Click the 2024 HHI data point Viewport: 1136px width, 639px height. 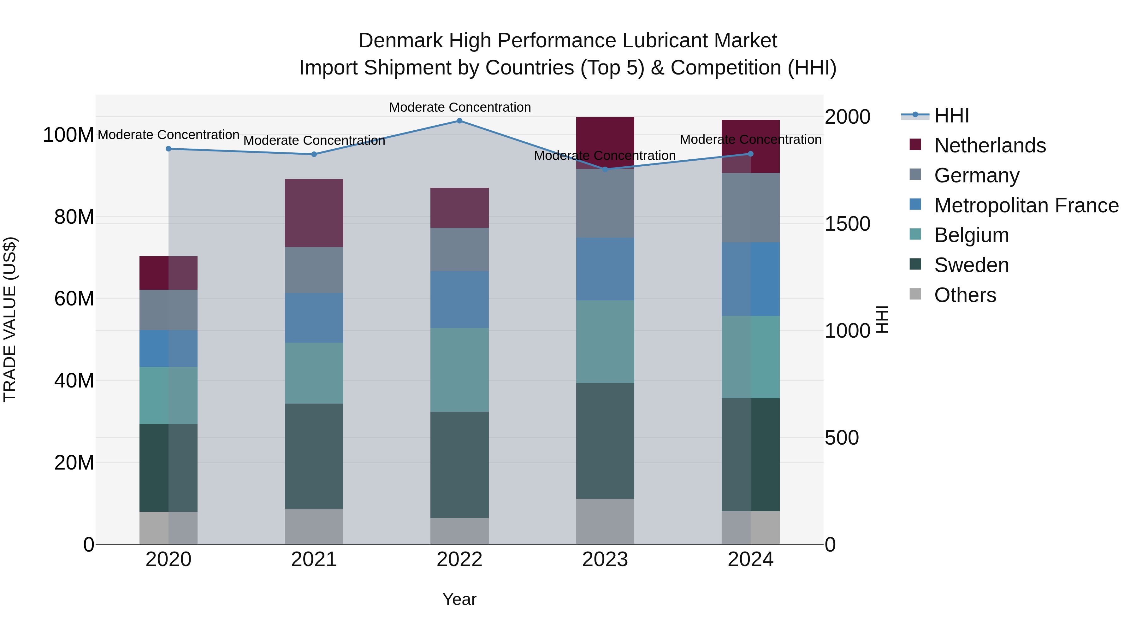[x=751, y=154]
